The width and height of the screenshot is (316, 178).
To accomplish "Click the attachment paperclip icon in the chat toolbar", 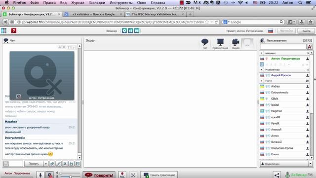I will 52,164.
